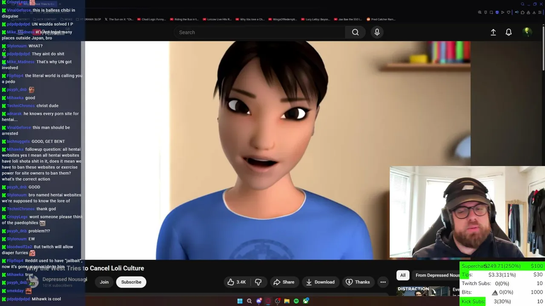Screen dimensions: 545x306
Task: Dislike the video
Action: pos(258,282)
